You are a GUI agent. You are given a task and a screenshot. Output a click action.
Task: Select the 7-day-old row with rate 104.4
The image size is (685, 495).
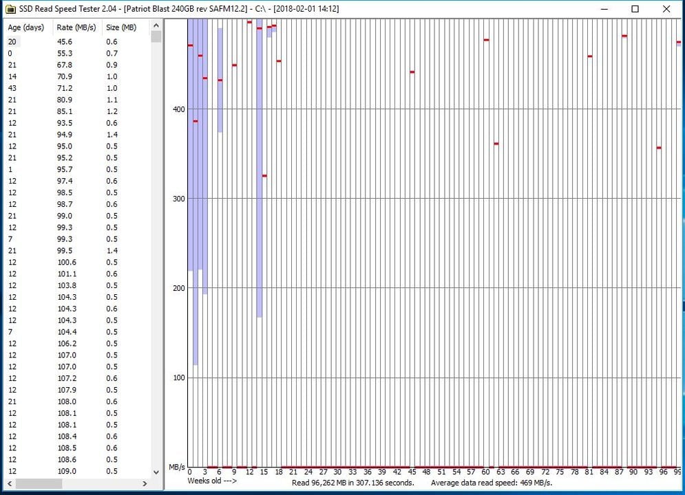click(x=77, y=332)
